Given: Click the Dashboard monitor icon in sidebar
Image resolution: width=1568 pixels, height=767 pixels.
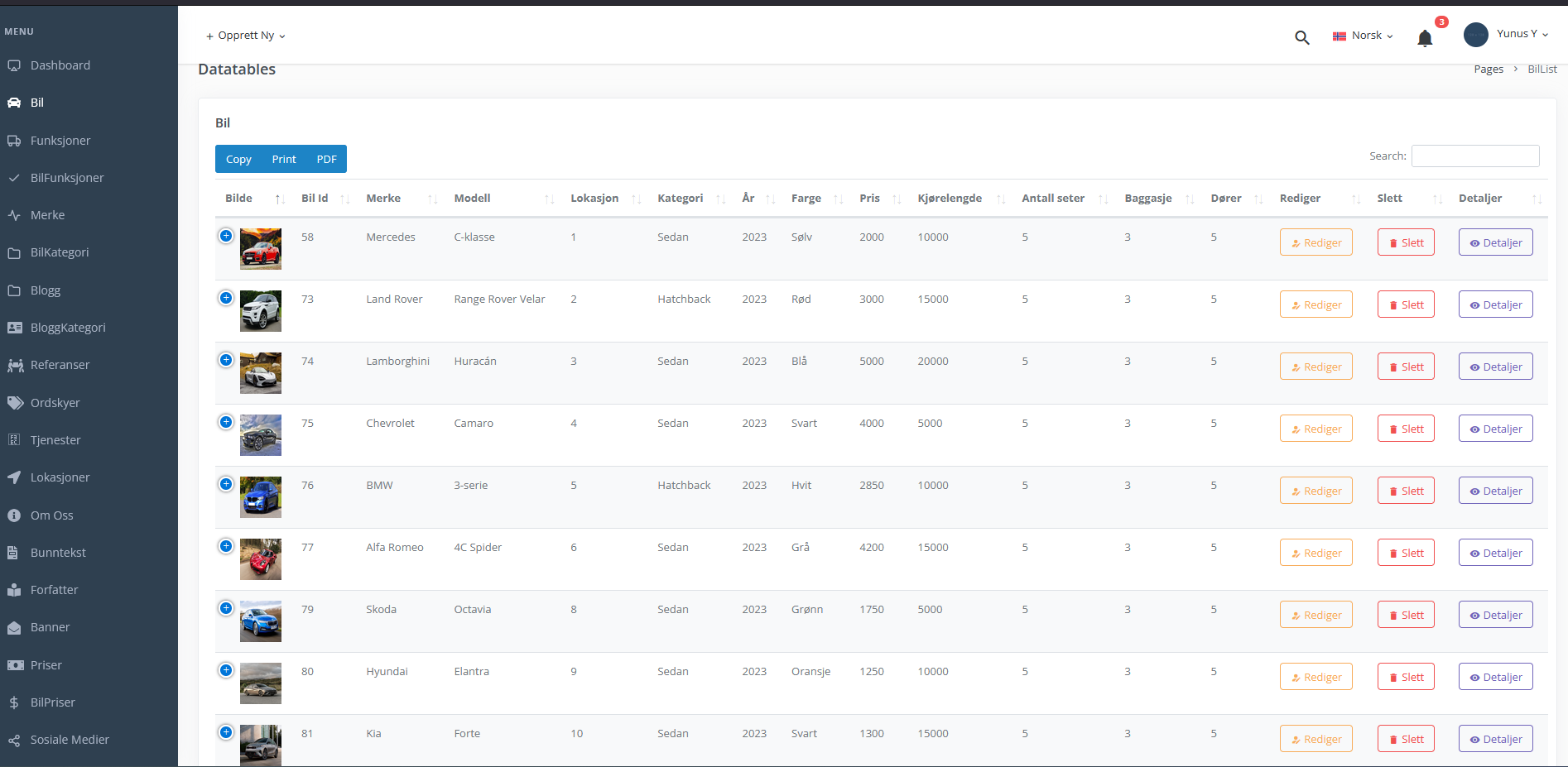Looking at the screenshot, I should (14, 65).
